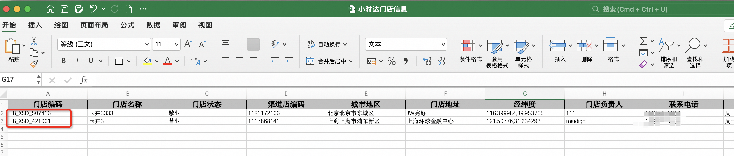Decrease indent
The image size is (734, 156).
(275, 61)
